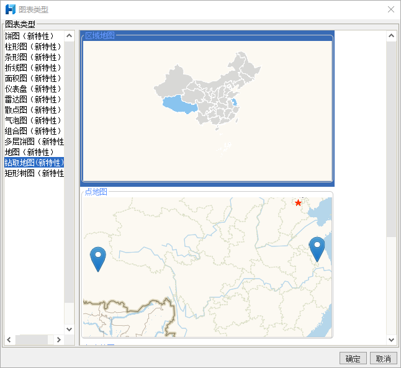Select 散点图（新特性）chart type
The width and height of the screenshot is (401, 368).
click(34, 110)
